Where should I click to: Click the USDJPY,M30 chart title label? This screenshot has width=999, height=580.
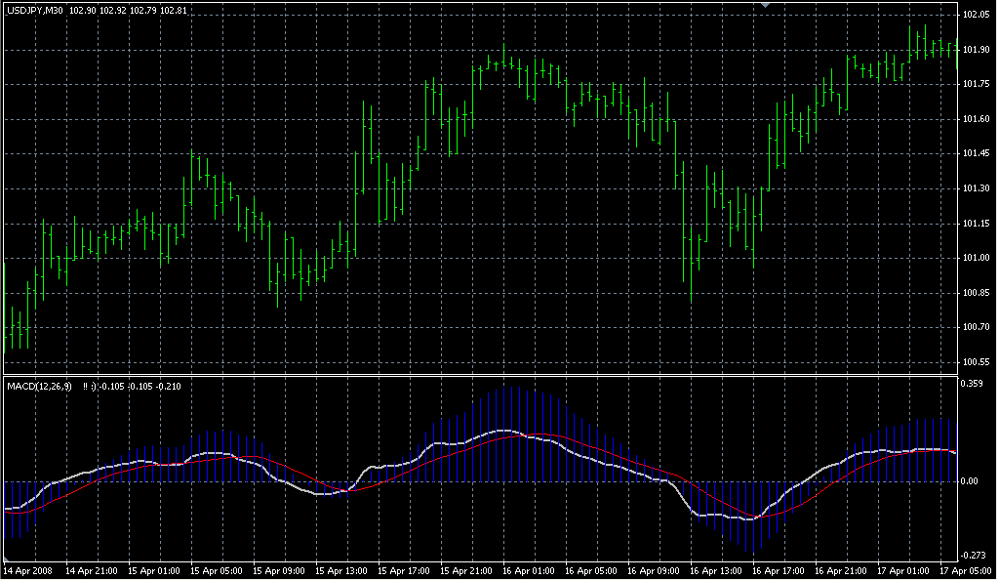coord(34,10)
